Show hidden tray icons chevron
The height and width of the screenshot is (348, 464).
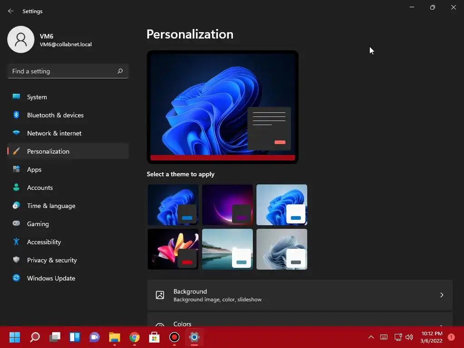[x=371, y=337]
